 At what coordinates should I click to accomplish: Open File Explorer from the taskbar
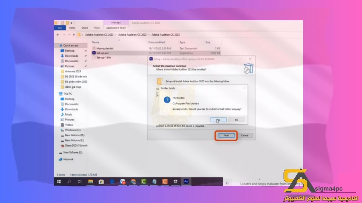coord(90,182)
